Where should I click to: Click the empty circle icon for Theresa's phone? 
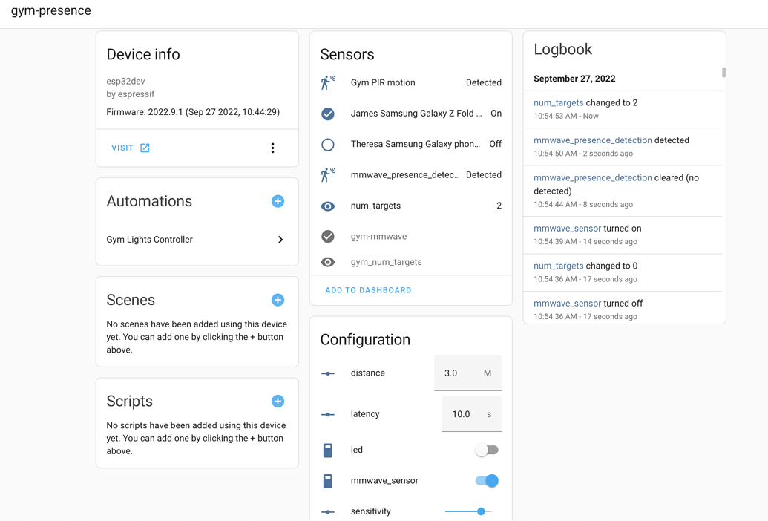click(327, 144)
